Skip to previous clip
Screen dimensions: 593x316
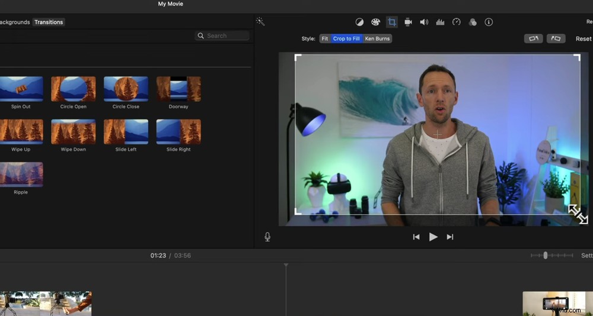[x=416, y=237]
